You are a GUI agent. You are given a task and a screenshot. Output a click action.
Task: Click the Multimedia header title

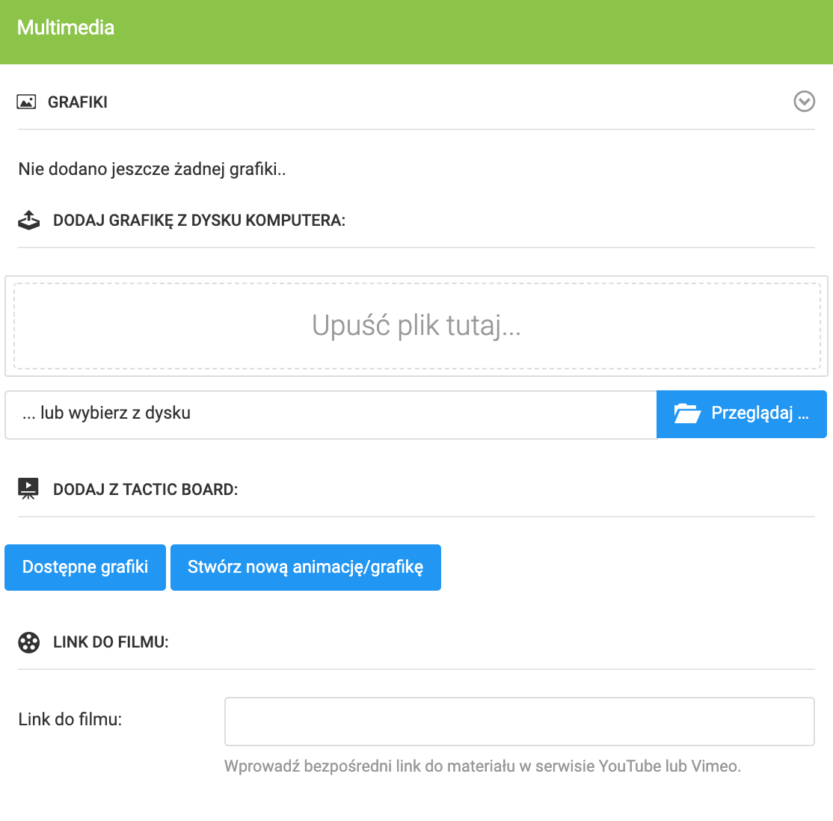coord(66,28)
